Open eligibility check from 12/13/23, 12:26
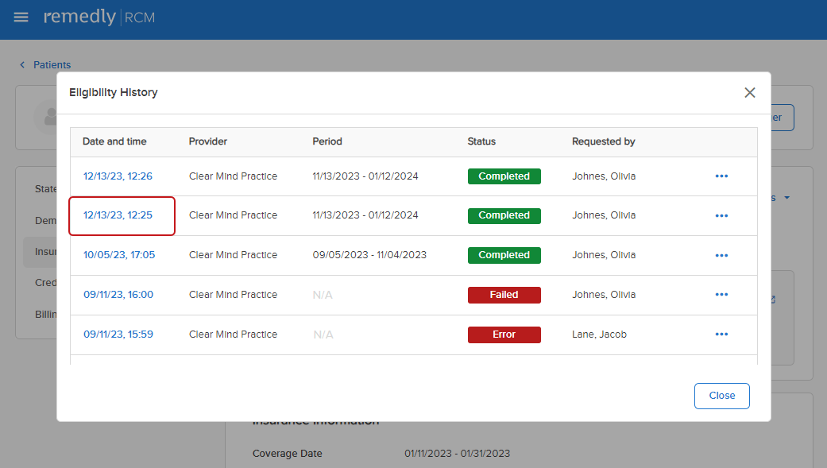827x468 pixels. [x=118, y=176]
